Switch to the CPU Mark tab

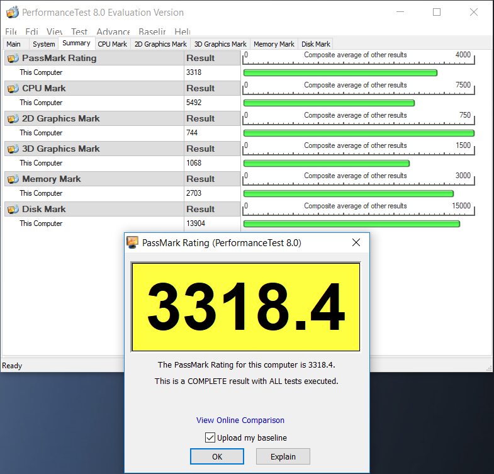[113, 44]
